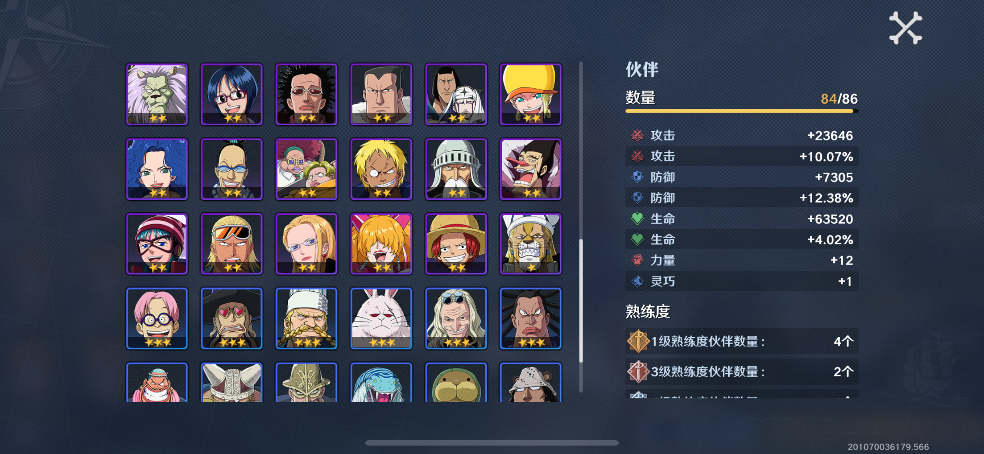Click the level 3 proficiency badge icon
Viewport: 984px width, 454px height.
coord(638,371)
